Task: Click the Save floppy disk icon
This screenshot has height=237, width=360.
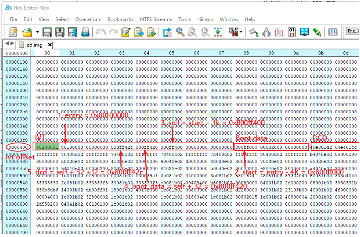Action: tap(47, 32)
